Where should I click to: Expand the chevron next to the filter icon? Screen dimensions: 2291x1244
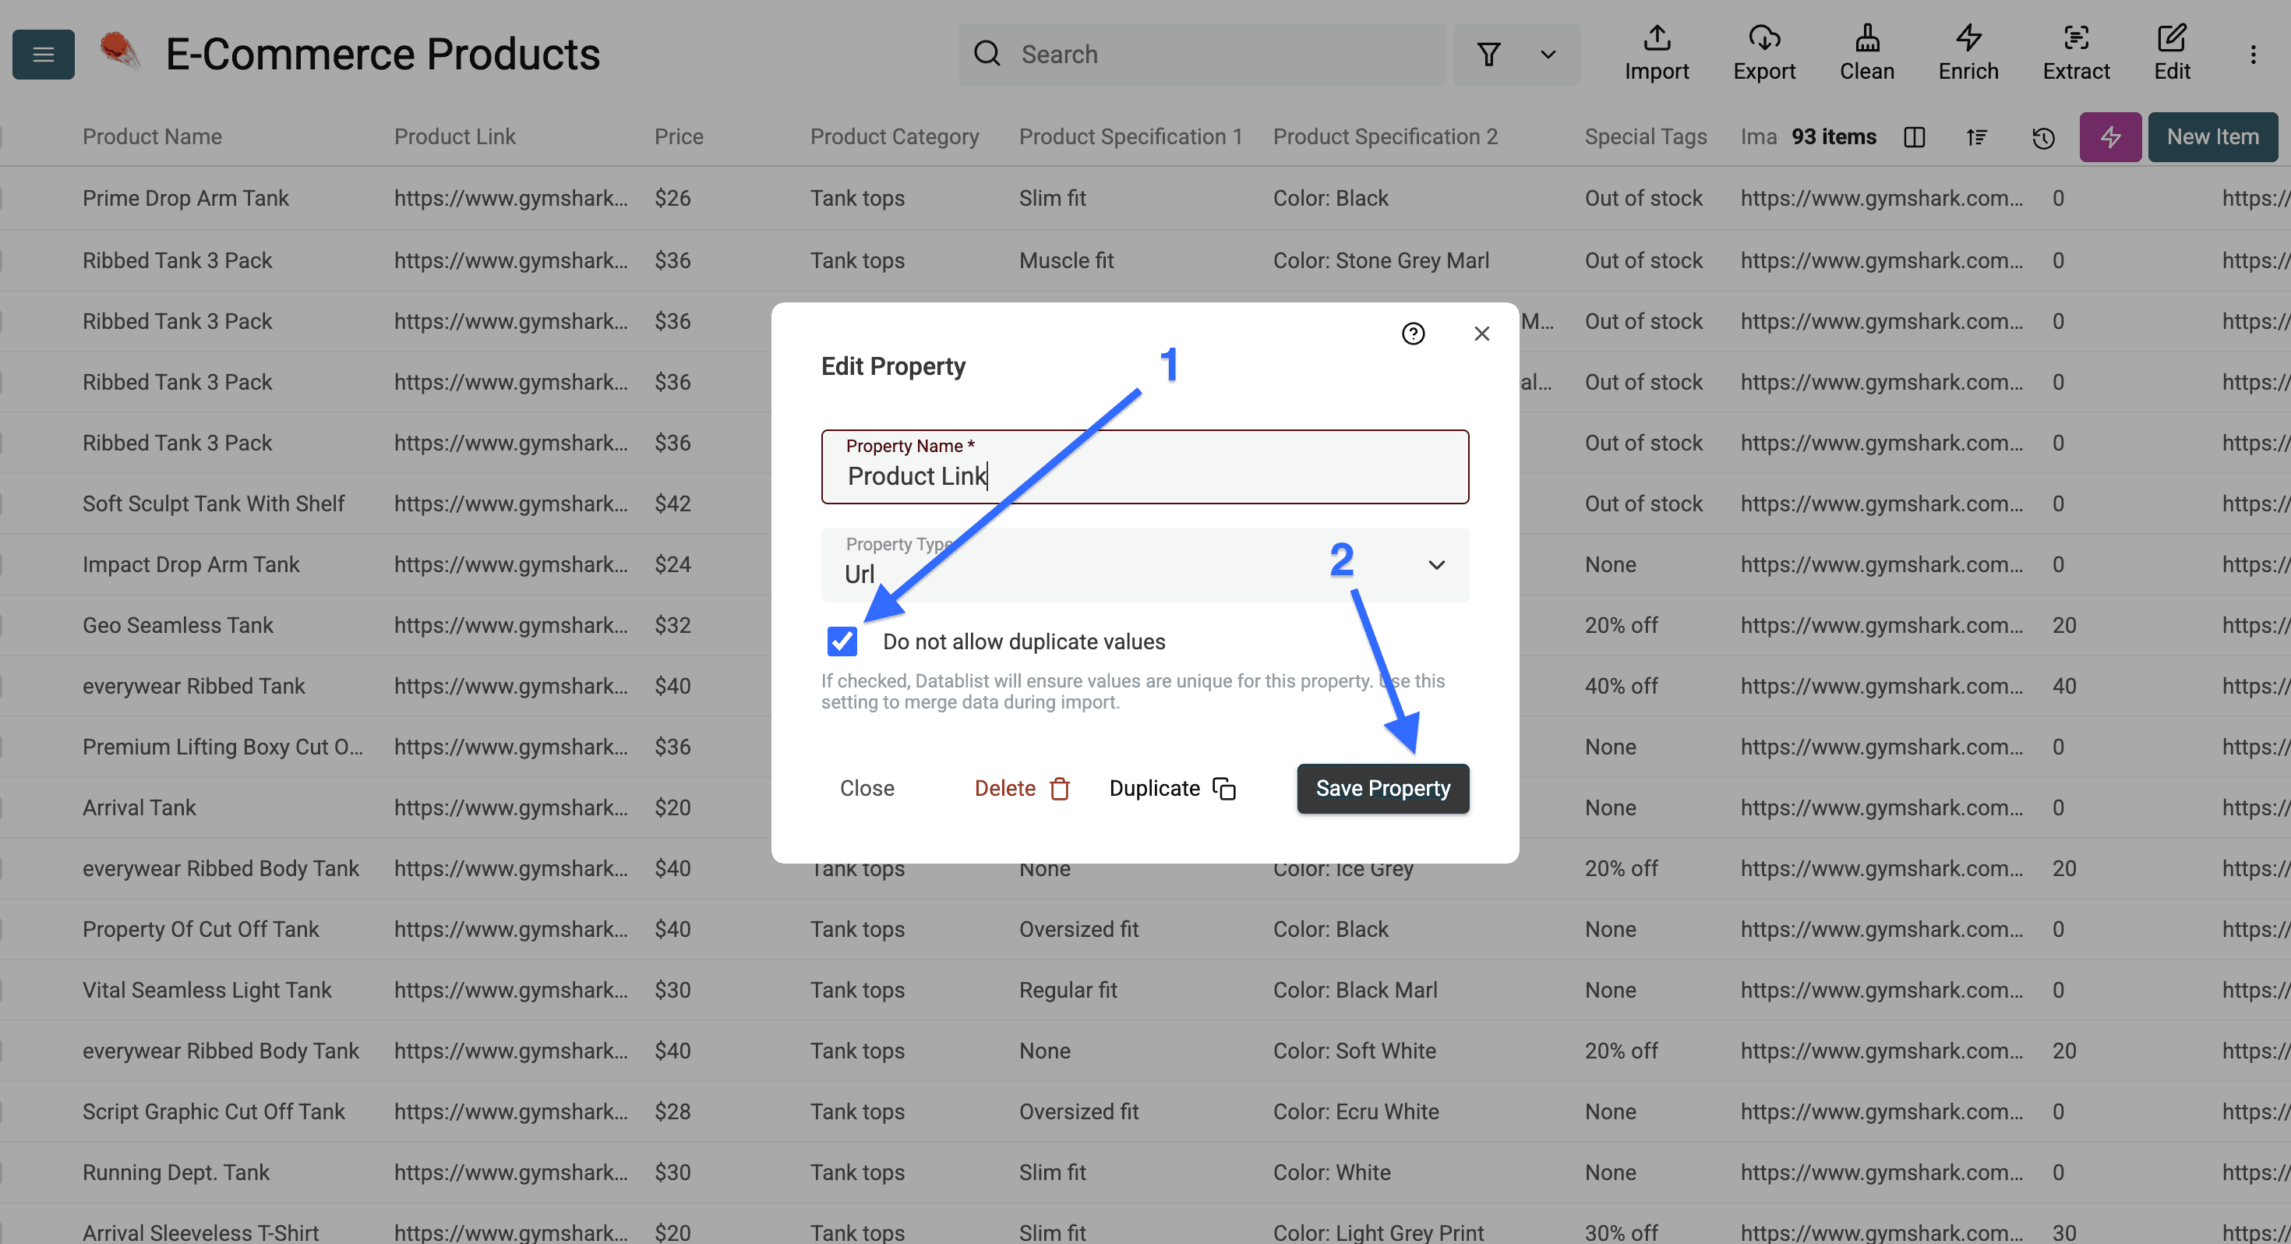(x=1548, y=55)
